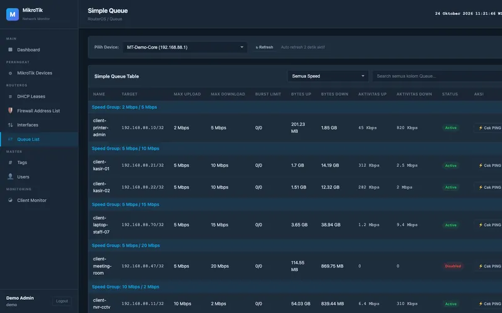This screenshot has height=313, width=502.
Task: Click the TARGET column header
Action: (x=129, y=95)
